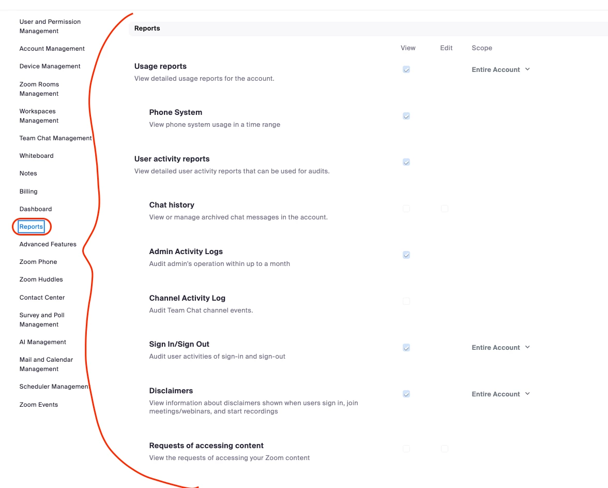Click 'Audit admin's operation within up to a month'
Viewport: 608px width, 488px height.
(219, 263)
